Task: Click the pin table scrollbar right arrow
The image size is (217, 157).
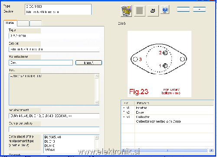Action: tap(211, 150)
